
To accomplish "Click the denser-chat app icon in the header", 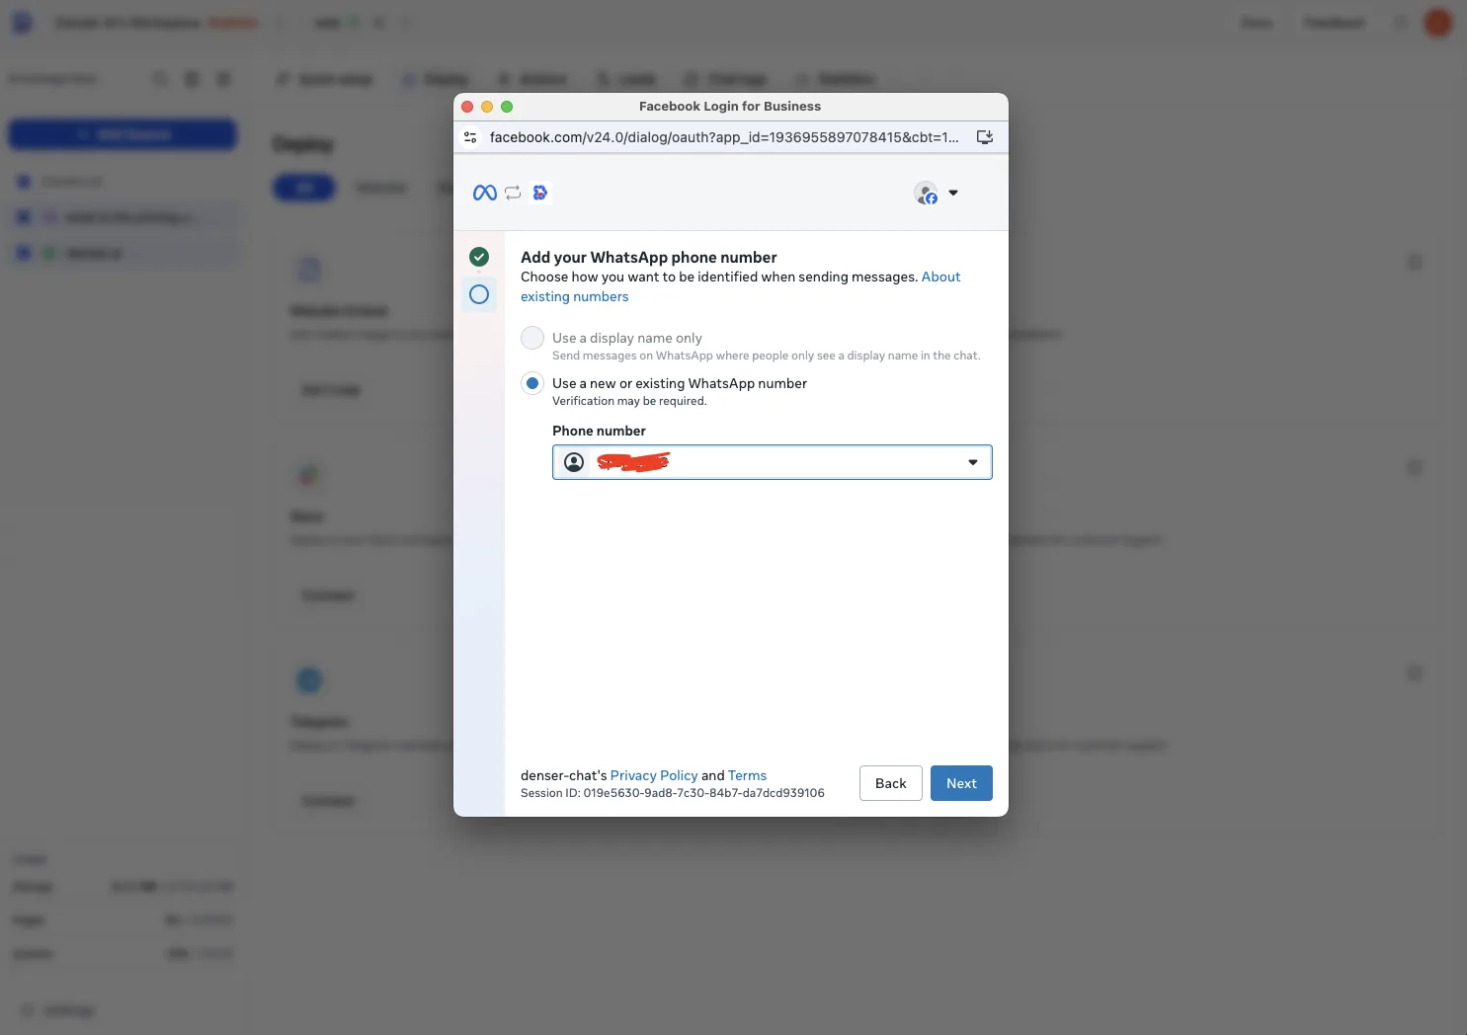I will coord(540,193).
